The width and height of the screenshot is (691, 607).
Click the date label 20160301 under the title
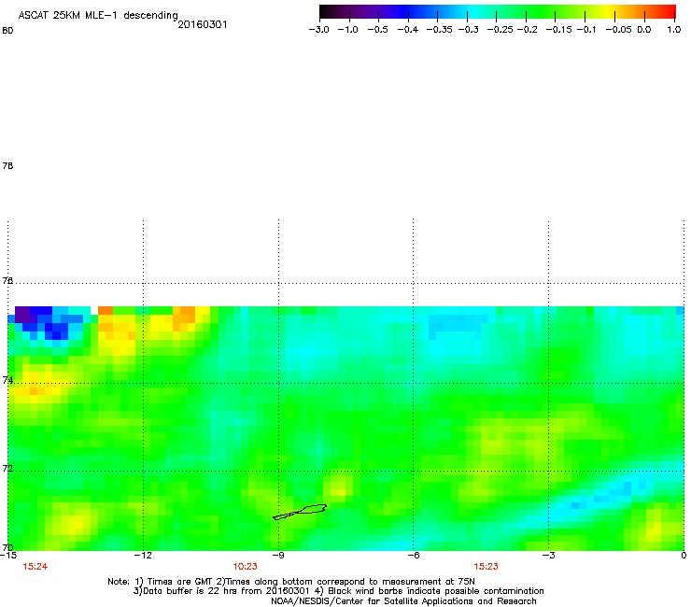point(203,24)
